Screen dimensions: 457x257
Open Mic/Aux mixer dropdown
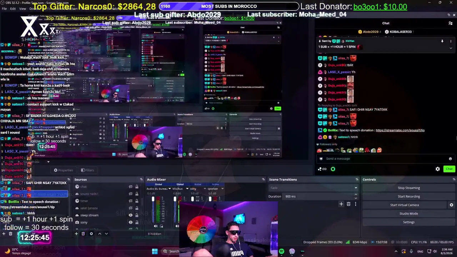187,189
